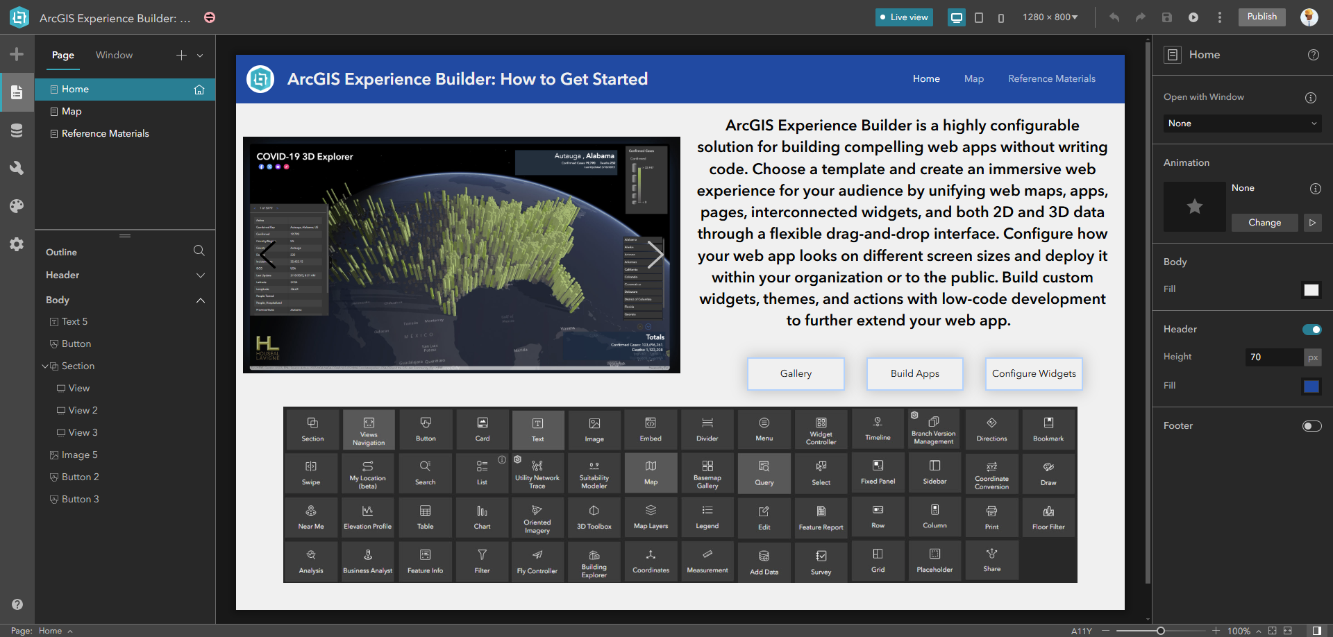1333x637 pixels.
Task: Open the Body Fill color swatch
Action: tap(1311, 290)
